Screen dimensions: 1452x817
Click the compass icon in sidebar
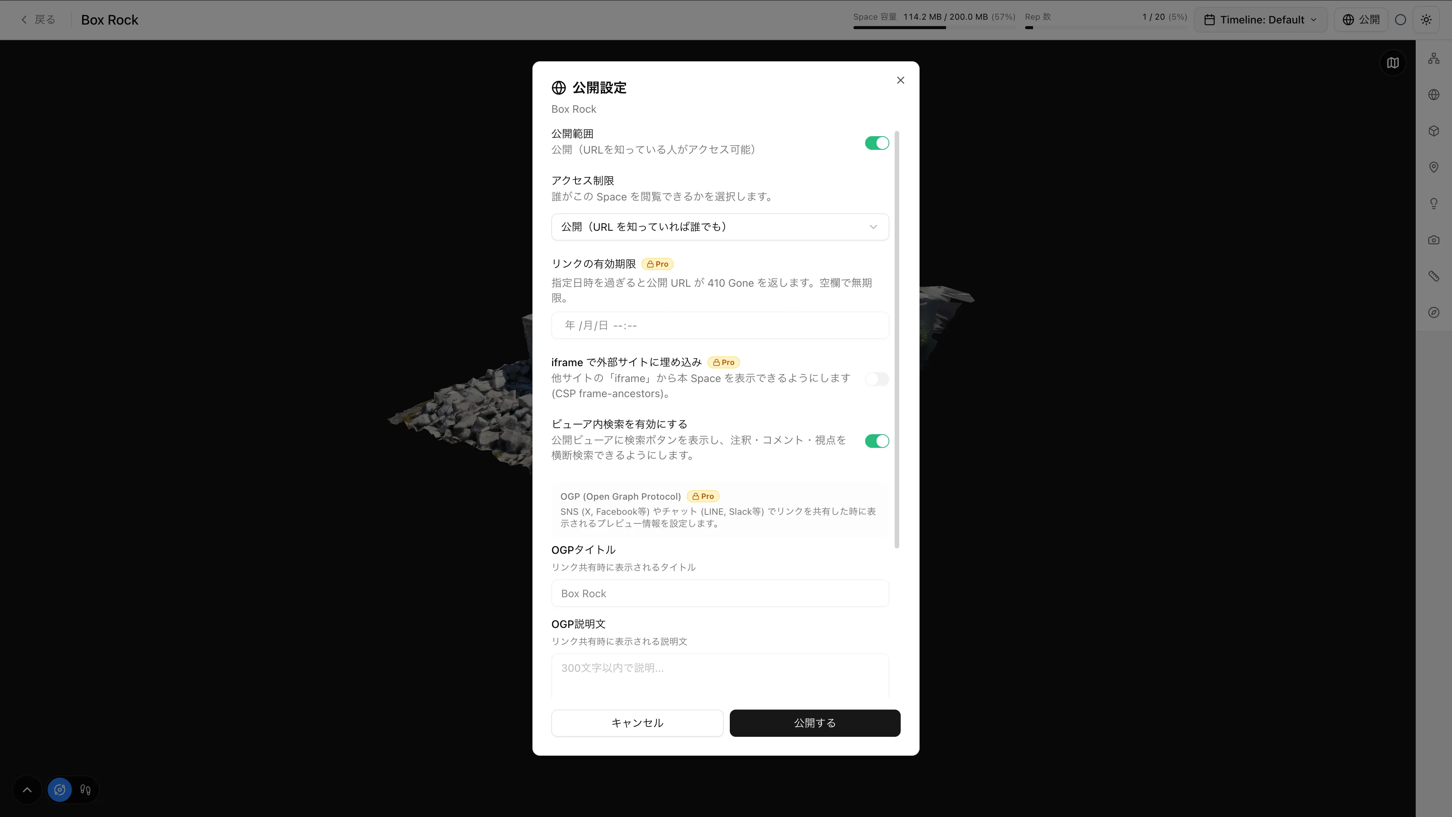(x=1433, y=312)
